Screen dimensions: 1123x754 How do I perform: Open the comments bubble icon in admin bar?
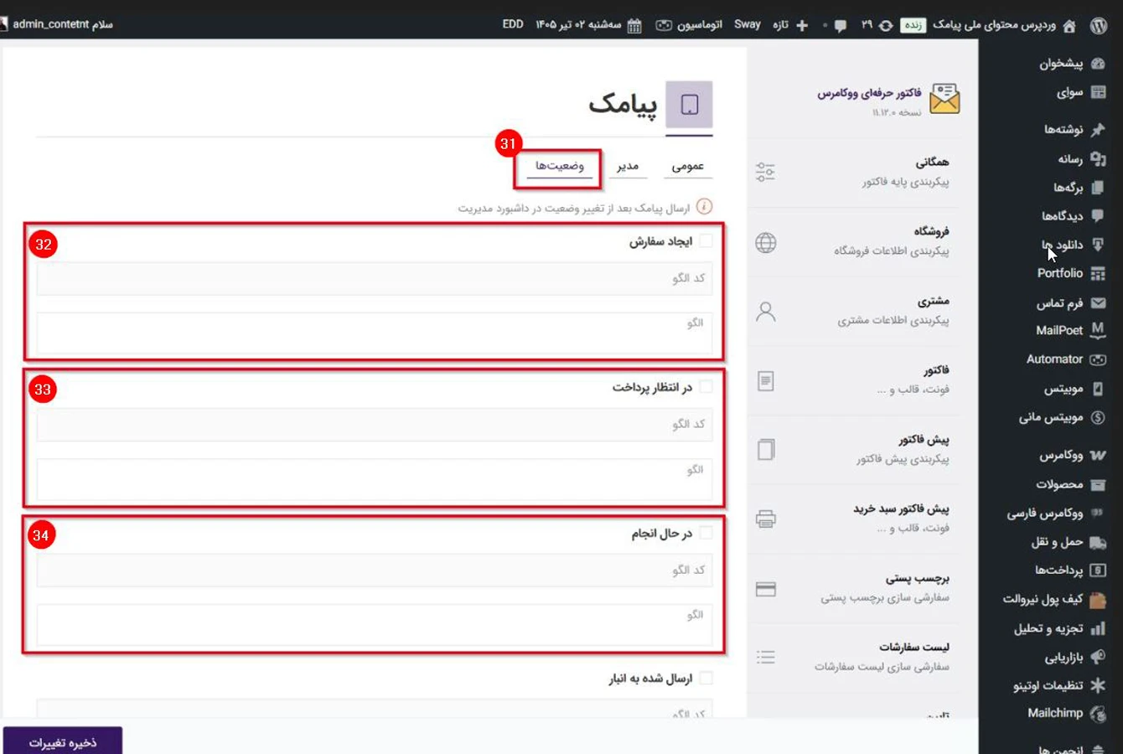pyautogui.click(x=840, y=26)
